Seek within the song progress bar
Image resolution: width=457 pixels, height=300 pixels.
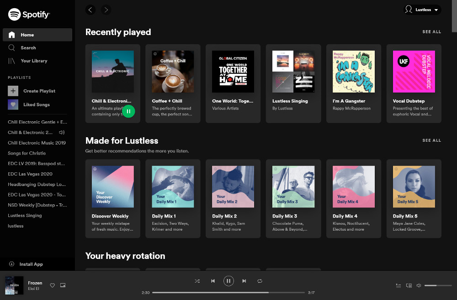(228, 292)
